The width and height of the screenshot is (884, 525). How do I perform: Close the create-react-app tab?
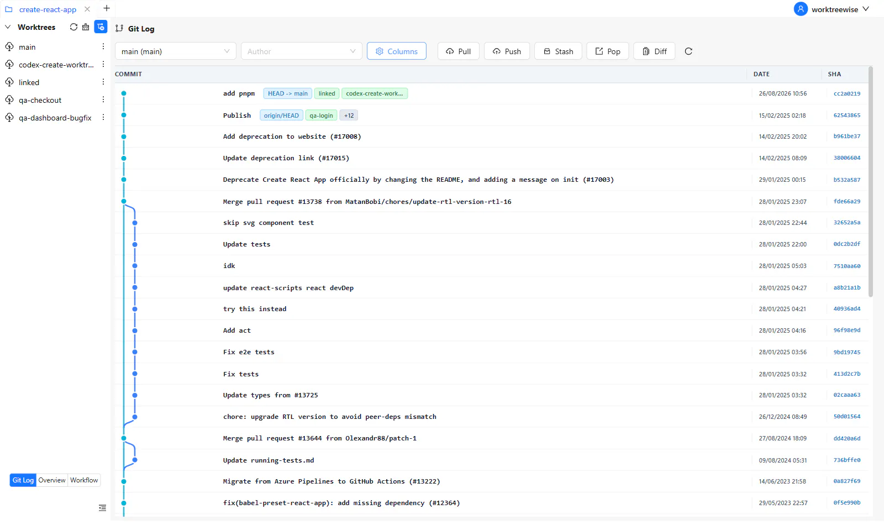(87, 9)
